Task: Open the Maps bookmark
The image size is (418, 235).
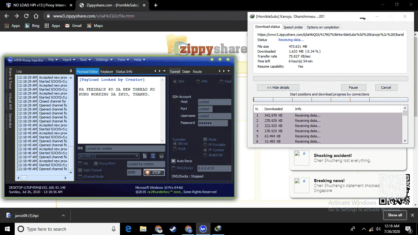Action: pyautogui.click(x=95, y=26)
